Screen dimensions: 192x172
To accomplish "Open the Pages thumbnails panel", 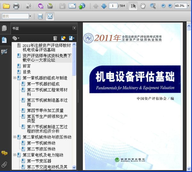I will (4, 28).
